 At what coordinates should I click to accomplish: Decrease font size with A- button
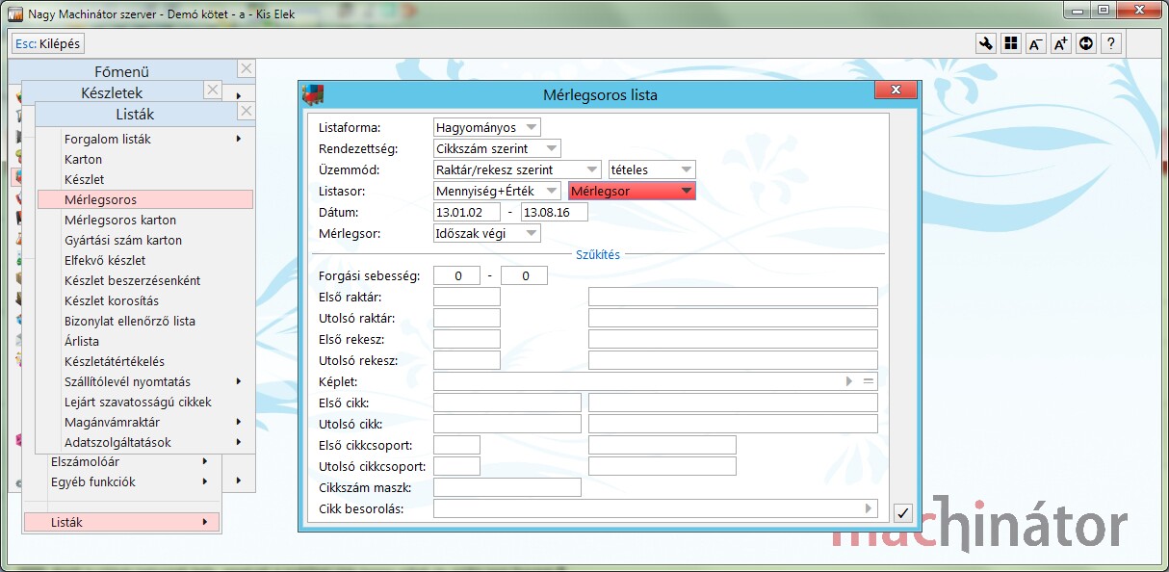click(x=1035, y=43)
